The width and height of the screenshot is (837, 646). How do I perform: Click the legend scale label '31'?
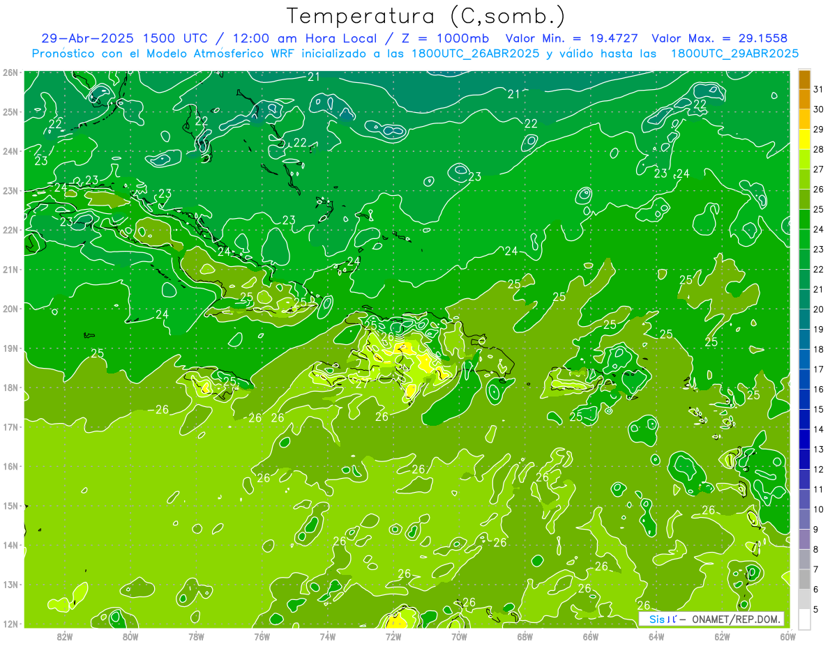pyautogui.click(x=819, y=89)
